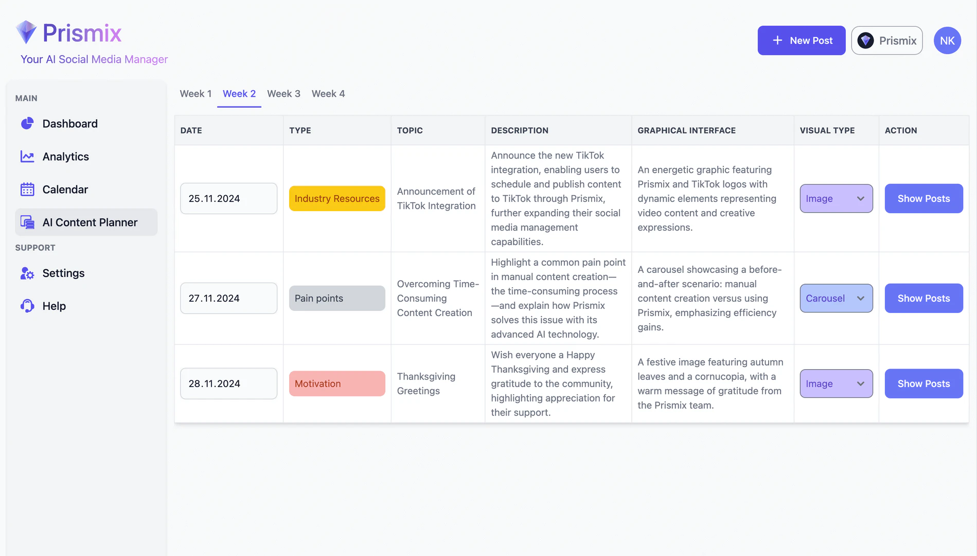Click the Prismix diamond logo
Viewport: 977px width, 556px height.
[x=25, y=31]
